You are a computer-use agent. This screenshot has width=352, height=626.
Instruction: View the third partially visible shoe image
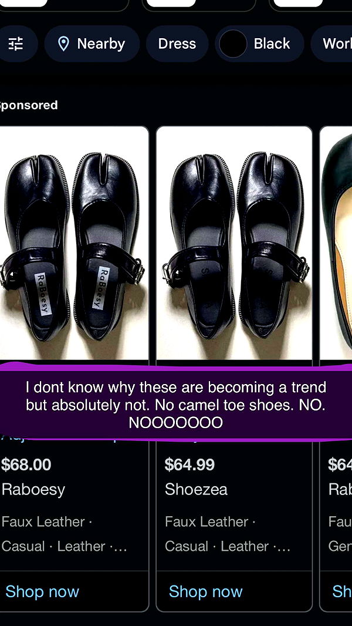click(336, 243)
